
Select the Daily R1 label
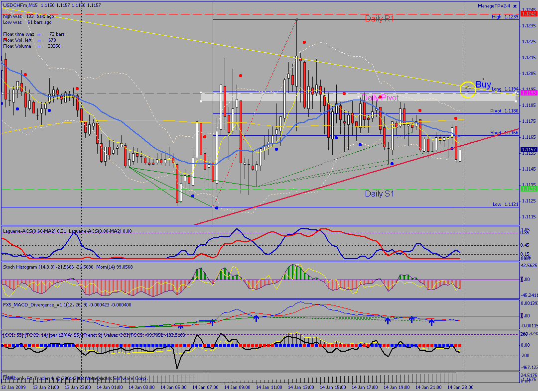[x=379, y=18]
